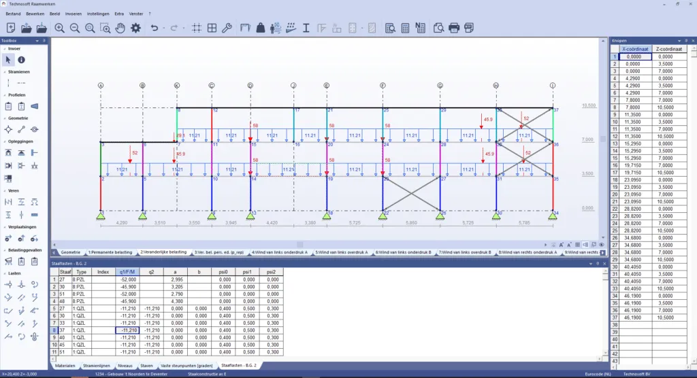Open the Invoeren menu
This screenshot has height=378, width=697.
[74, 14]
